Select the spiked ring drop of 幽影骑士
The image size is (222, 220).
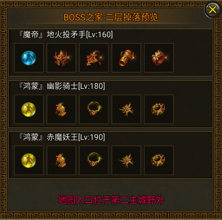pyautogui.click(x=159, y=109)
